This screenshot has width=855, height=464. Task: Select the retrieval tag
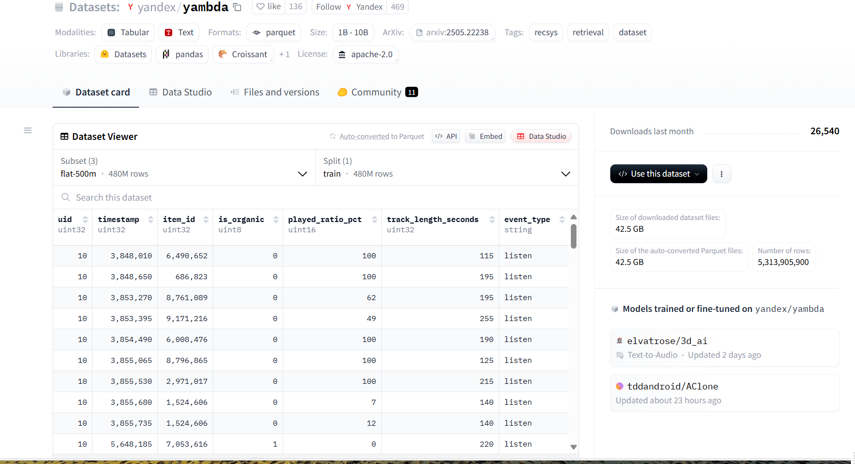[588, 32]
